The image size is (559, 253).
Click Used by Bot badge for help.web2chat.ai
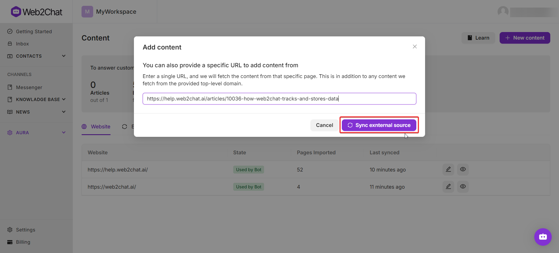pos(249,170)
